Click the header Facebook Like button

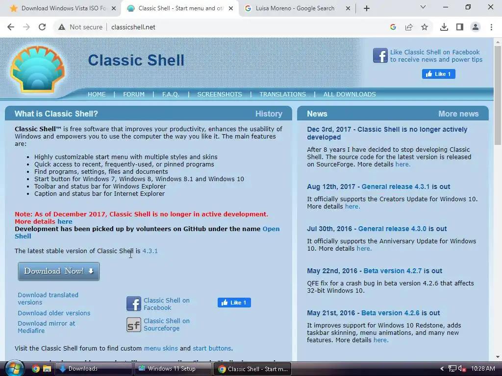[x=439, y=74]
